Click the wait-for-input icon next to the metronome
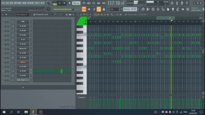The image size is (205, 115). tap(89, 3)
